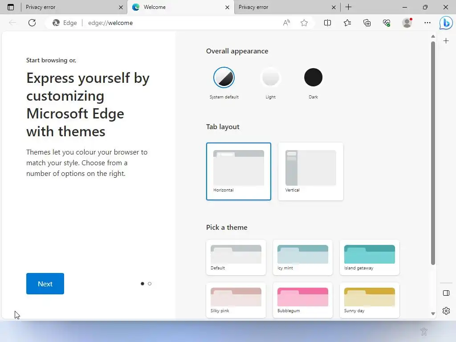Close the first Privacy error tab
Viewport: 456px width, 342px height.
coord(121,7)
